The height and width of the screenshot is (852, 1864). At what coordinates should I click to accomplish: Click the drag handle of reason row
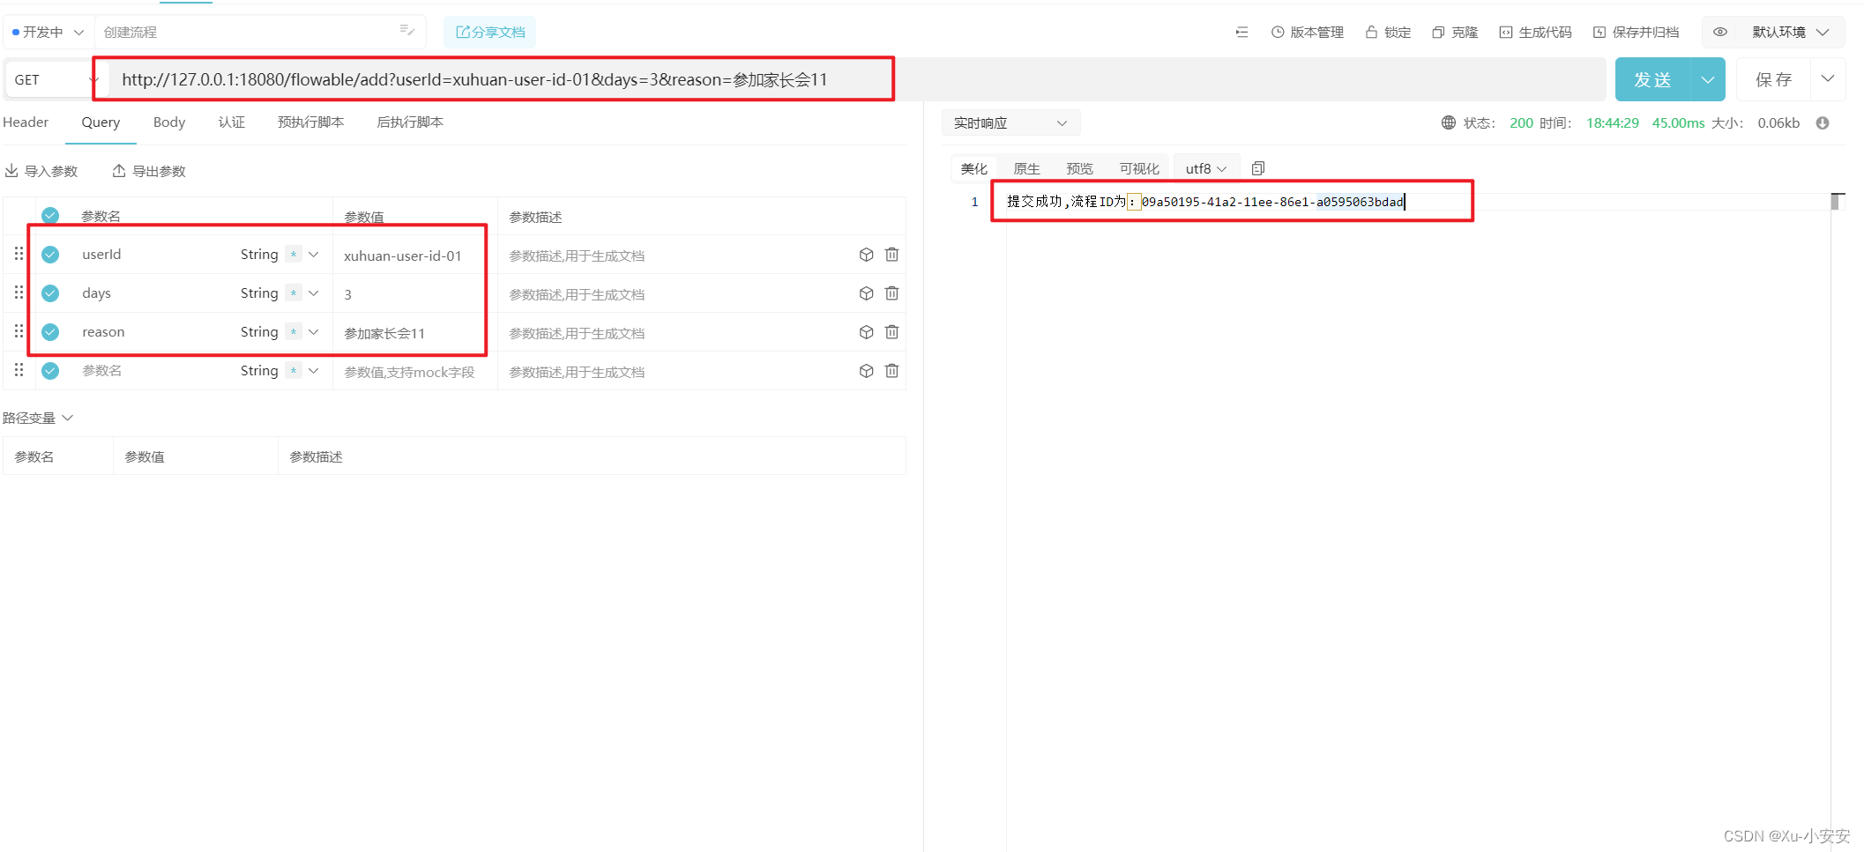click(x=19, y=331)
